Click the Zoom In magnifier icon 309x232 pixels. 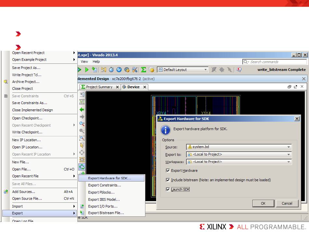coord(82,124)
